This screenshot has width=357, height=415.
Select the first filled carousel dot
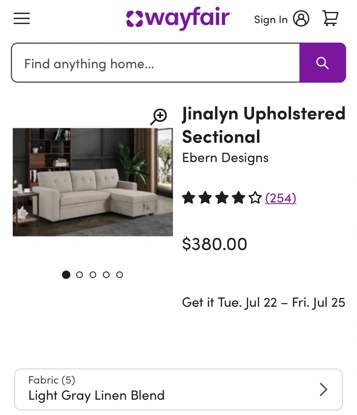(66, 275)
